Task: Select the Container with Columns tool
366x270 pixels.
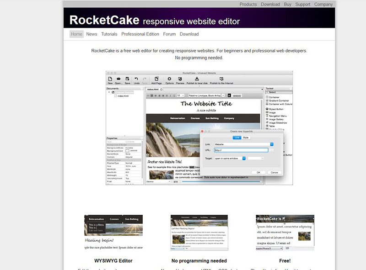Action: 279,104
